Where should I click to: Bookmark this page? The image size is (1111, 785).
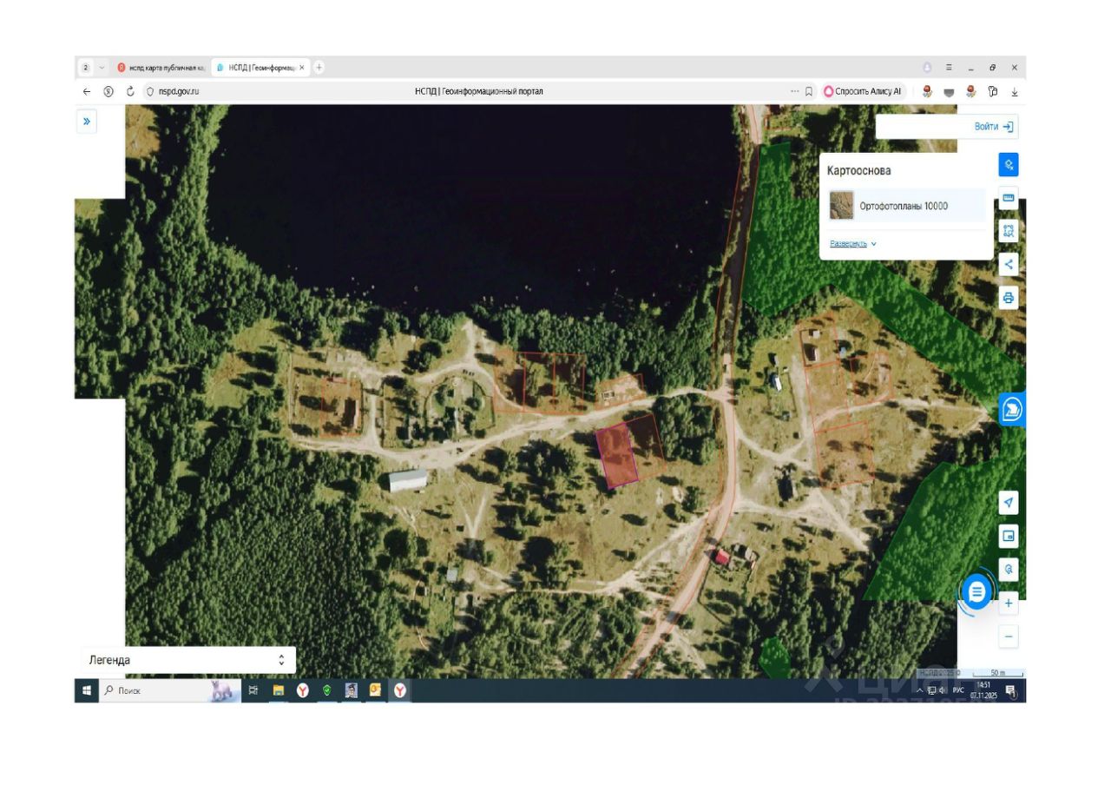(x=809, y=91)
